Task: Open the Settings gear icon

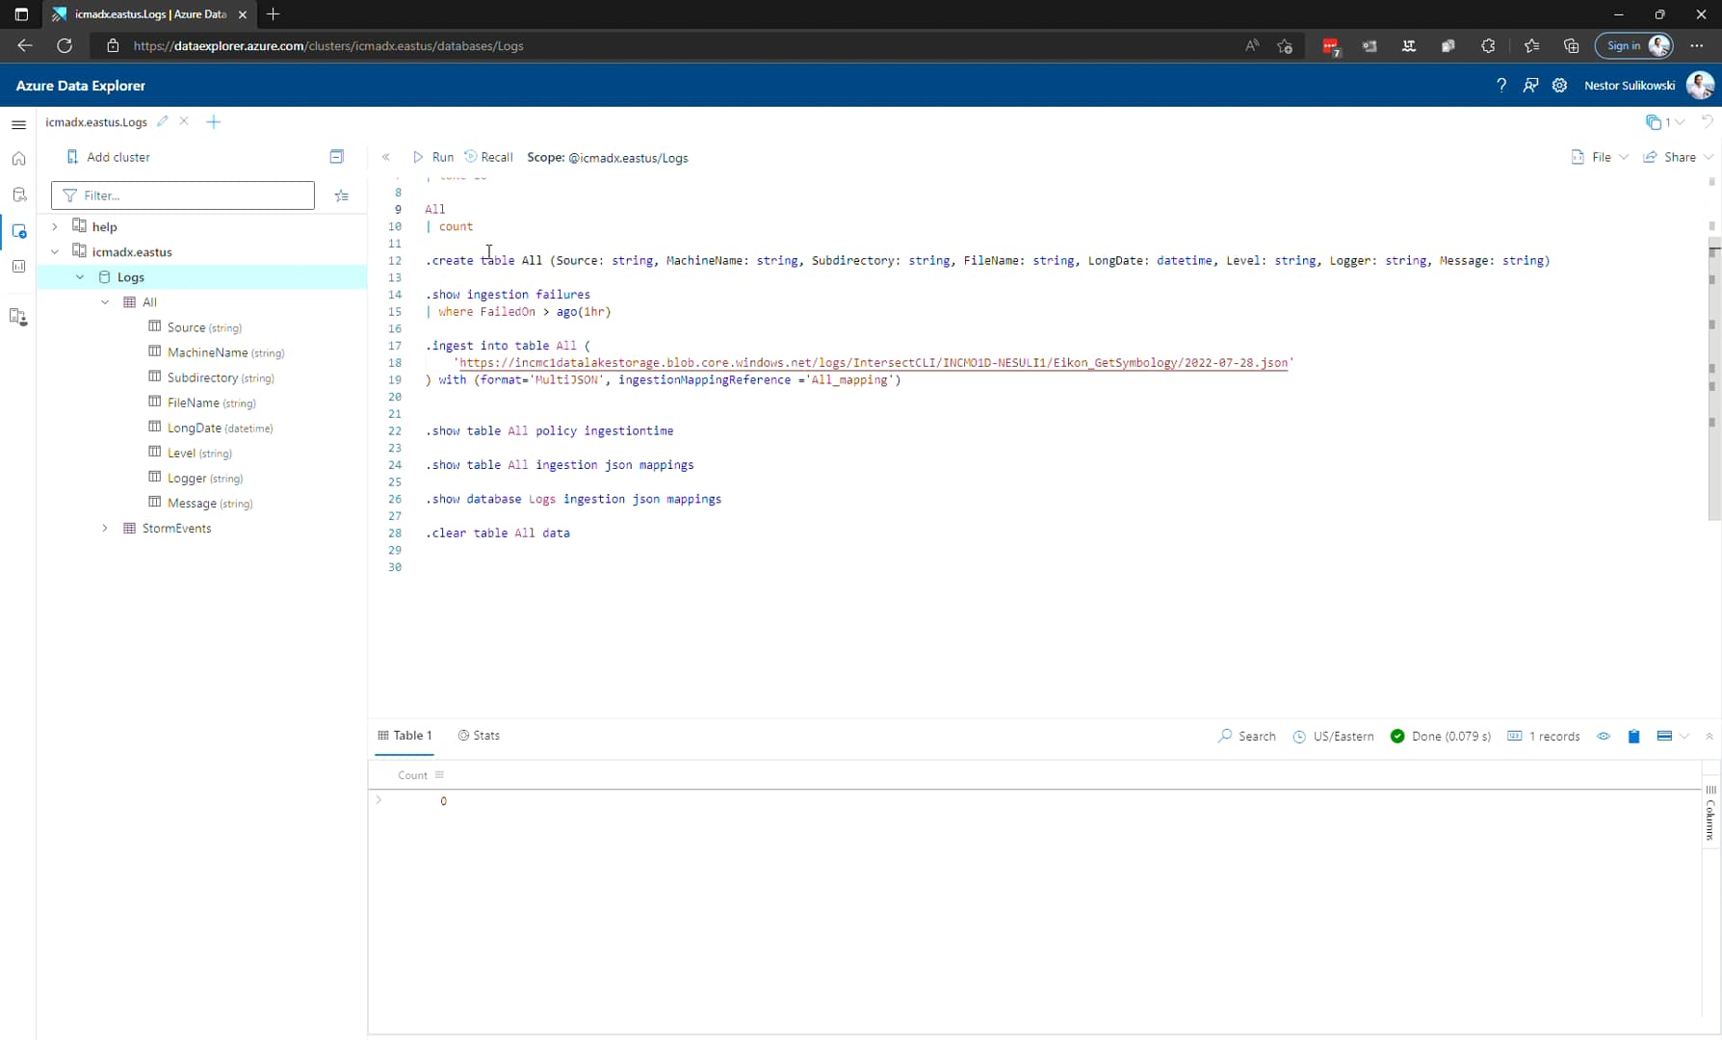Action: point(1560,86)
